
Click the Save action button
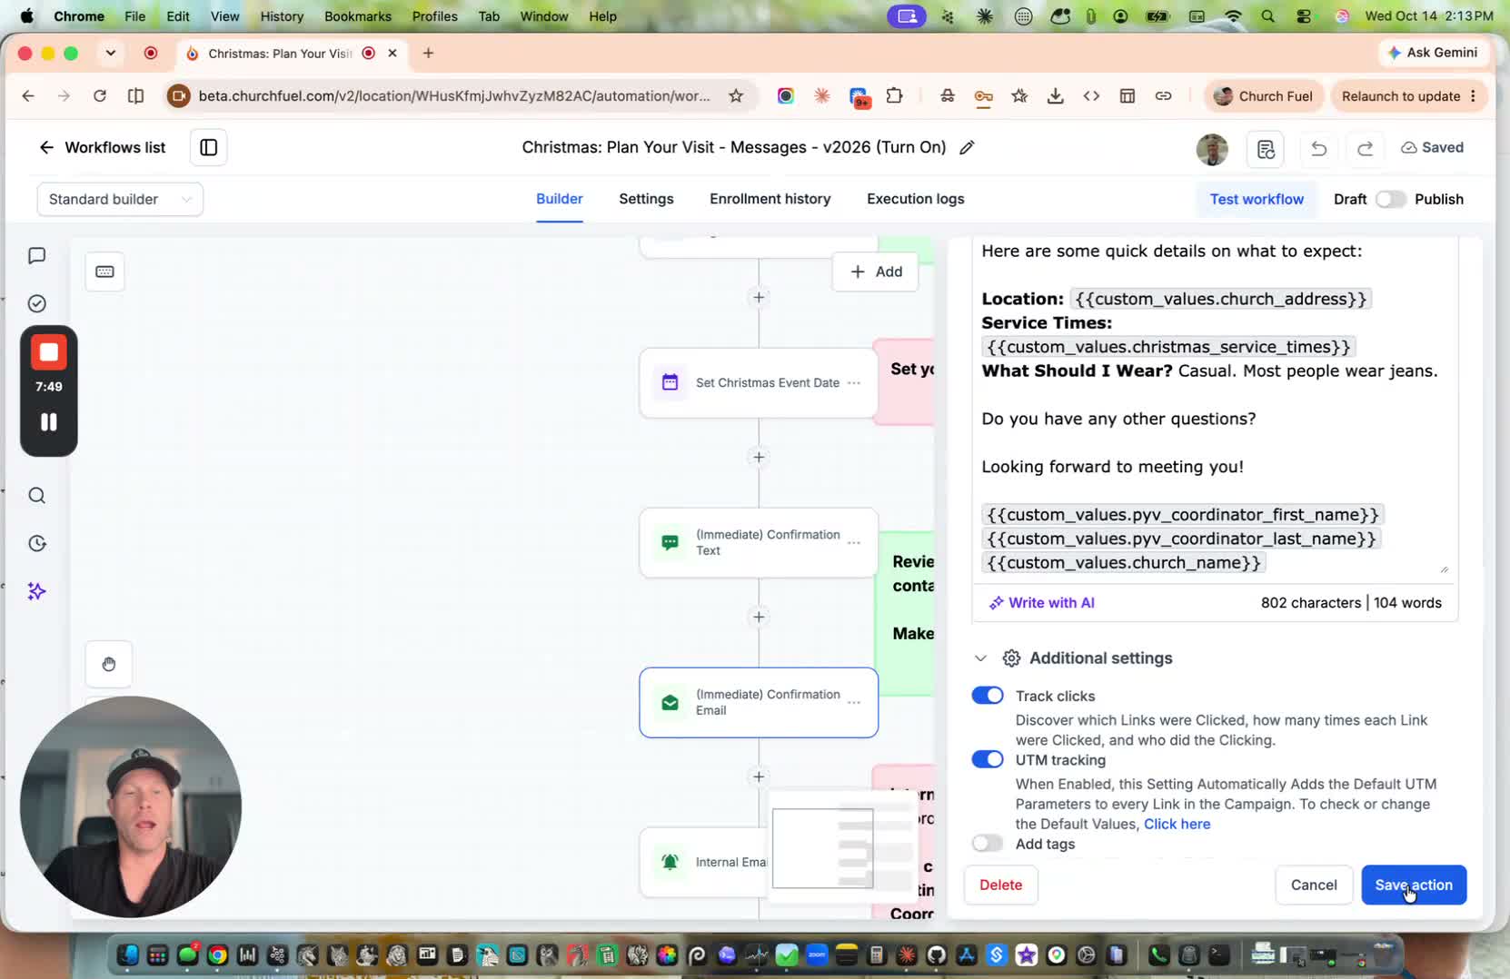tap(1414, 885)
